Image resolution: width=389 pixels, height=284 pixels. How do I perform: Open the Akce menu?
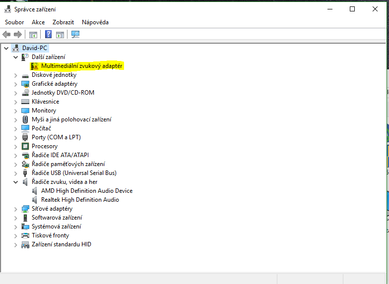(x=38, y=22)
